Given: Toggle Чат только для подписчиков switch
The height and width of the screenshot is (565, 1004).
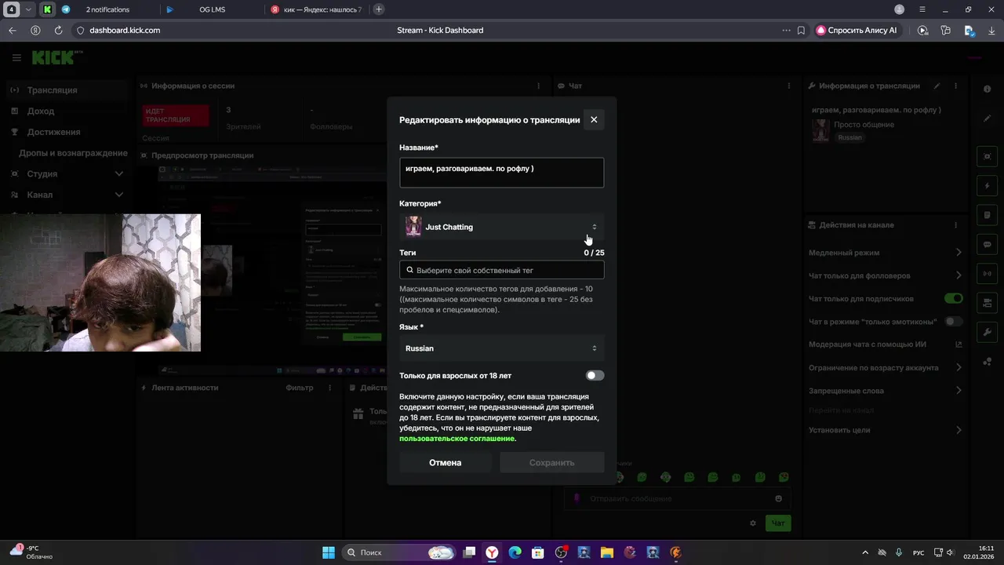Looking at the screenshot, I should pos(953,298).
